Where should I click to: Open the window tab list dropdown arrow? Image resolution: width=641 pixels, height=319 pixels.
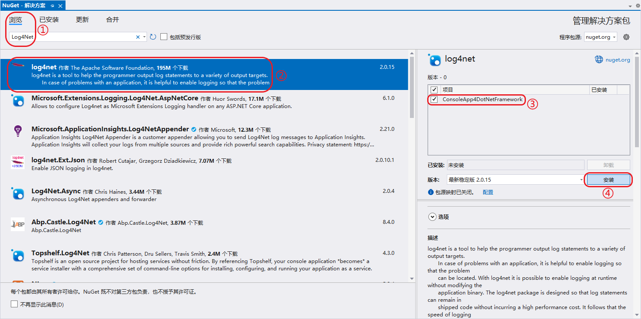coord(631,6)
